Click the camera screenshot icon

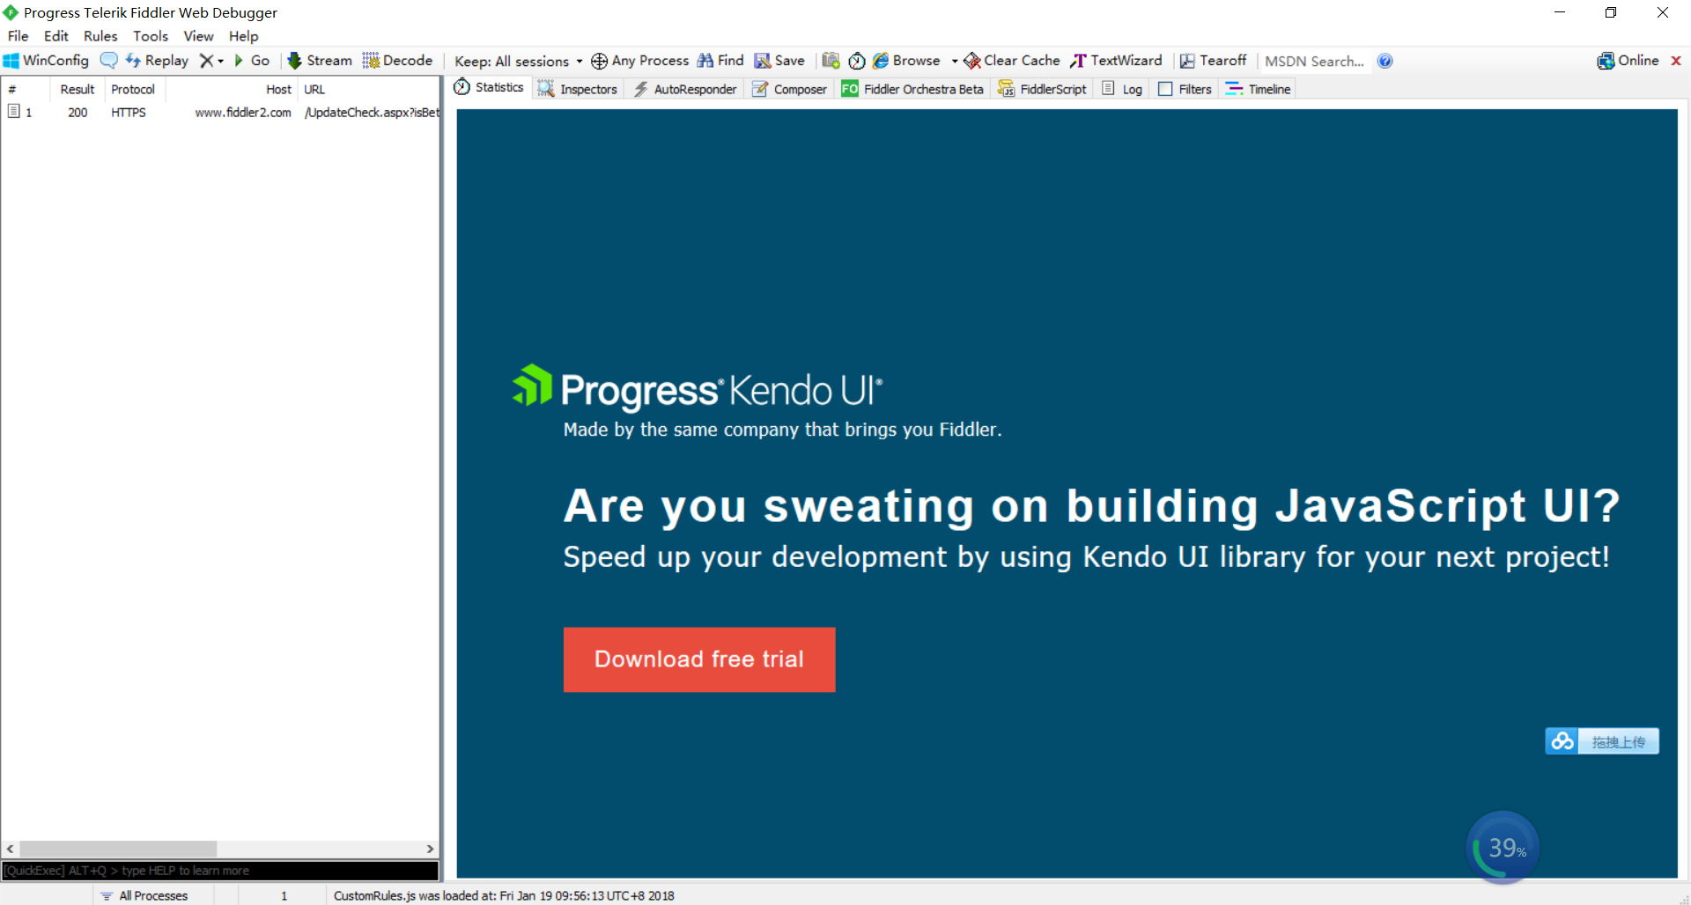(831, 61)
